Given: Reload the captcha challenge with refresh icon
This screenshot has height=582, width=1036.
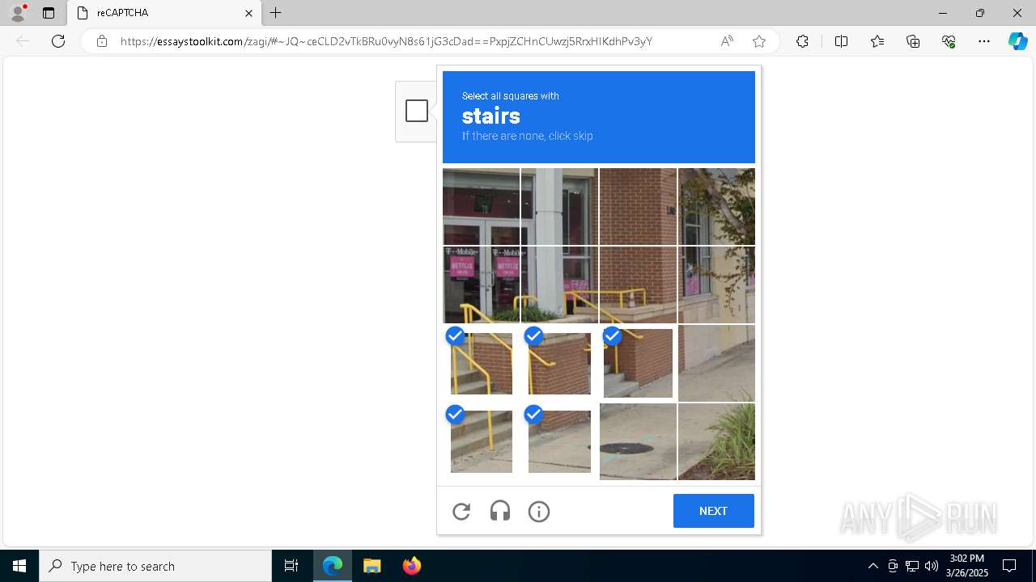Looking at the screenshot, I should [461, 511].
